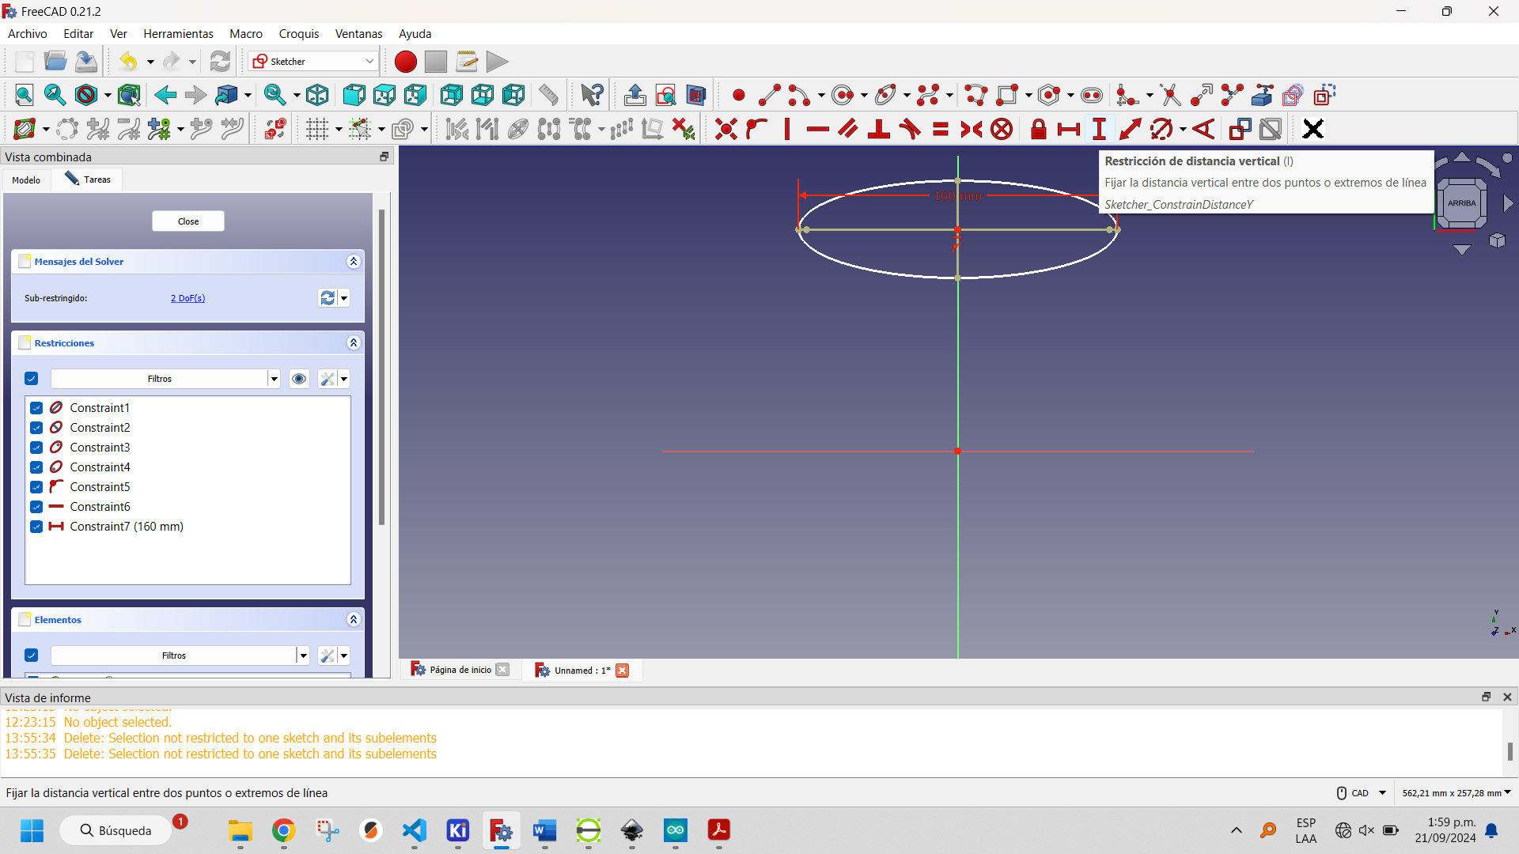Image resolution: width=1519 pixels, height=854 pixels.
Task: Click the red record macro button
Action: (x=405, y=62)
